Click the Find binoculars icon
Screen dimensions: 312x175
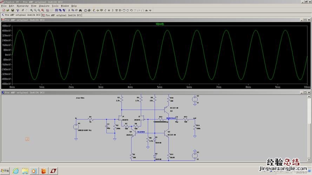click(x=80, y=10)
